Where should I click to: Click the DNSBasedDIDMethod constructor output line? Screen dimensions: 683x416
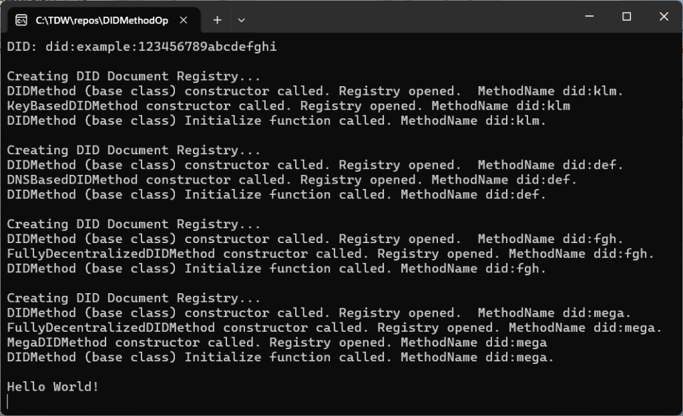292,180
